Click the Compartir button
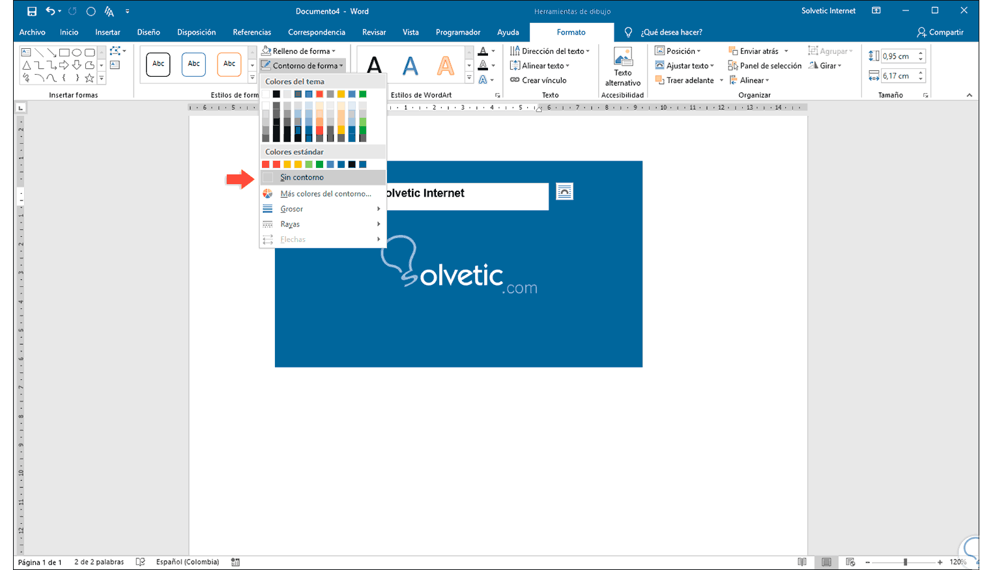The image size is (993, 570). pyautogui.click(x=940, y=32)
